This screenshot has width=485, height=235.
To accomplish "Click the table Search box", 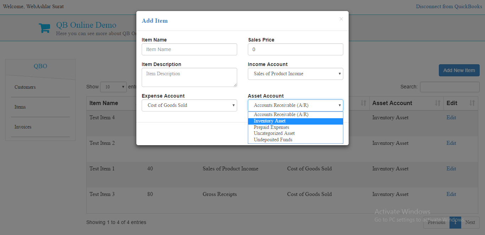I will coord(450,87).
